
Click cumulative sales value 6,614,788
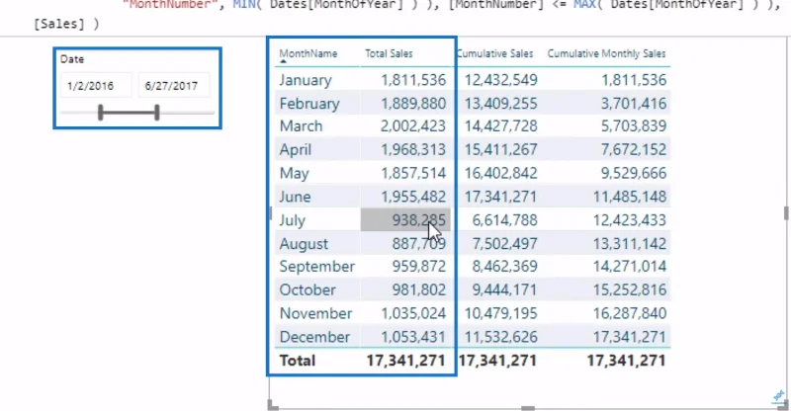click(x=504, y=220)
